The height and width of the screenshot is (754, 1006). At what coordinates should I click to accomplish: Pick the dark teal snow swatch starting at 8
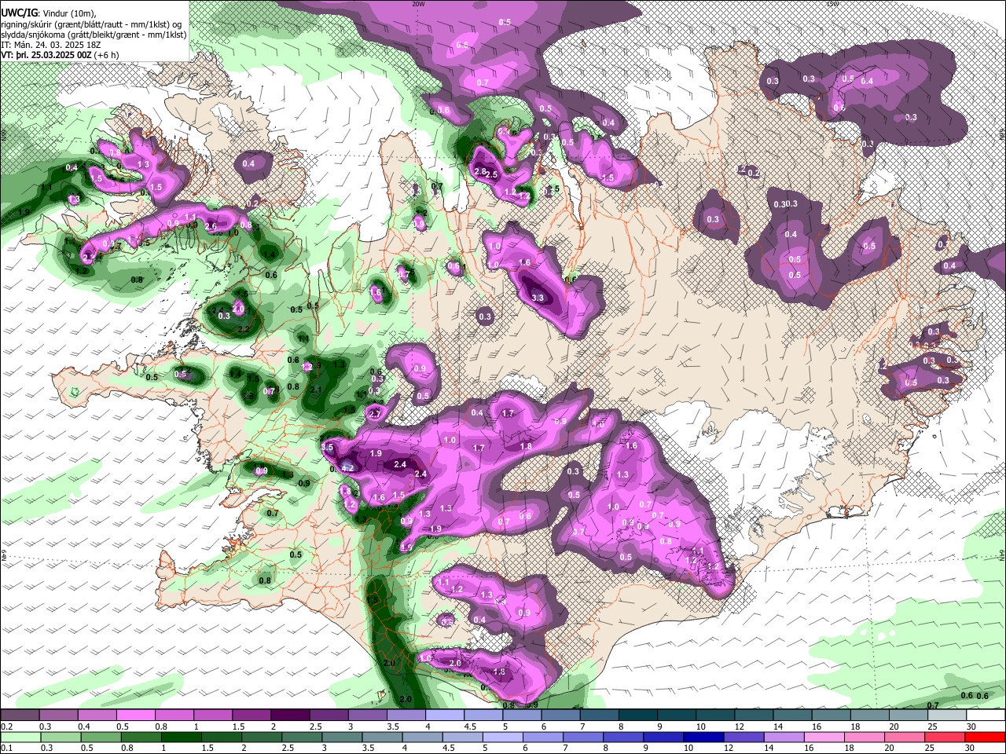pos(638,716)
